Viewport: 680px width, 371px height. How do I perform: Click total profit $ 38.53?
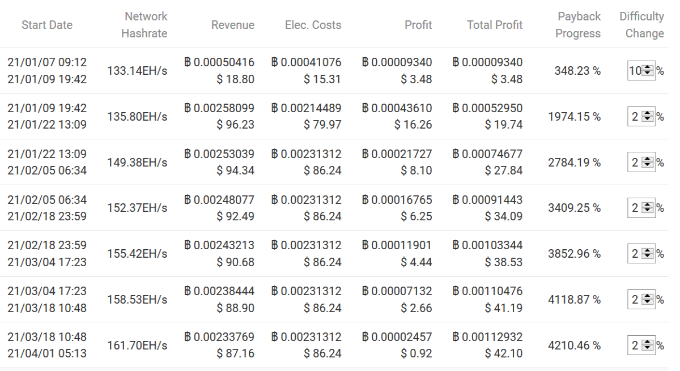click(504, 262)
